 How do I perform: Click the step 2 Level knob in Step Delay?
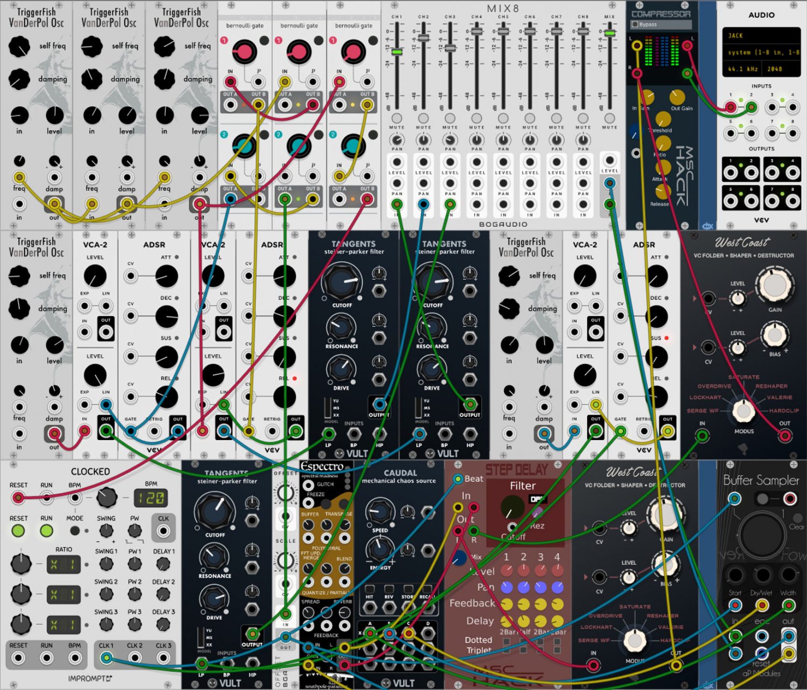[523, 570]
